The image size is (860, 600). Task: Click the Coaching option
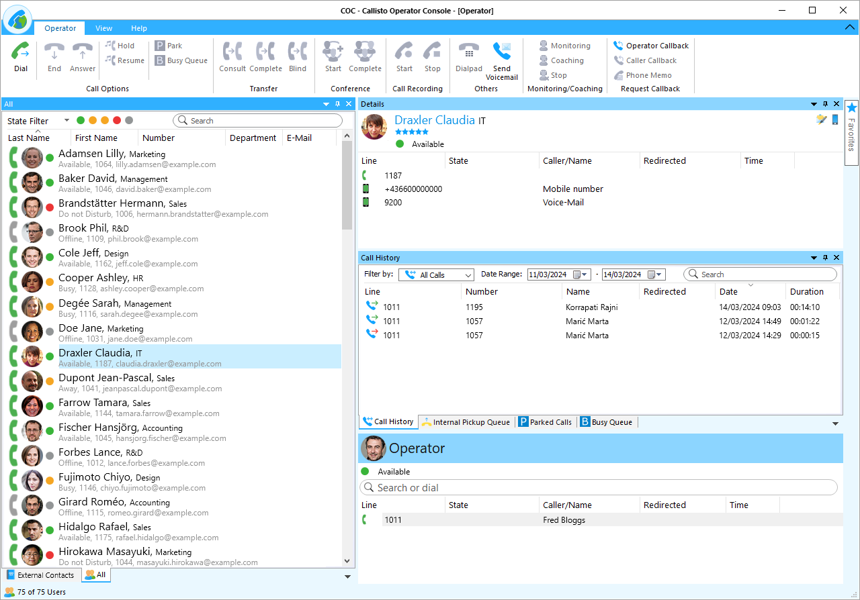(561, 60)
